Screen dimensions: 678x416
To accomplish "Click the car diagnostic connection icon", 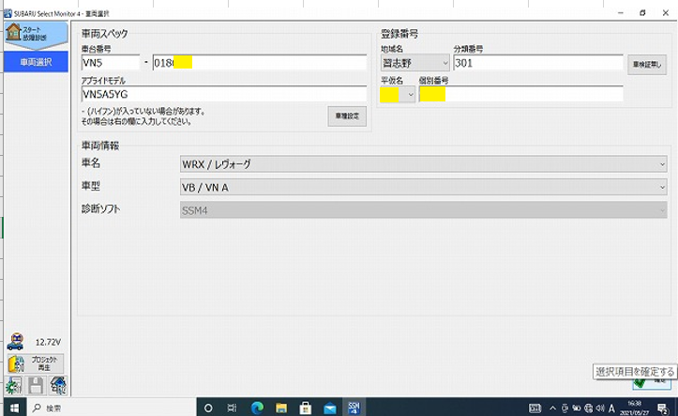I will point(16,342).
